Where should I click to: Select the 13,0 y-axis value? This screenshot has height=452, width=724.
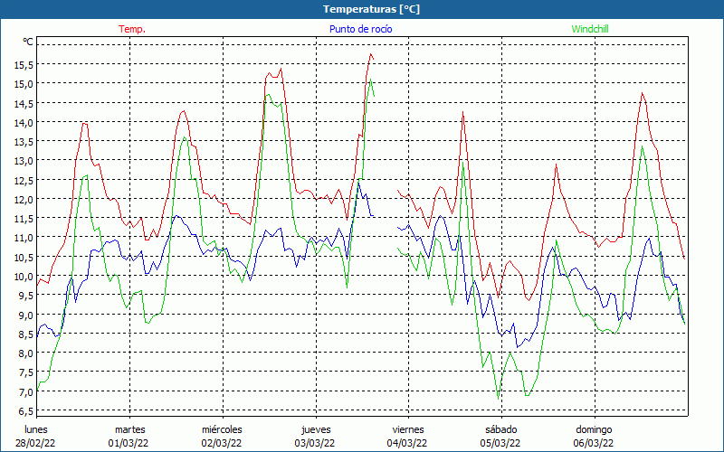click(24, 161)
